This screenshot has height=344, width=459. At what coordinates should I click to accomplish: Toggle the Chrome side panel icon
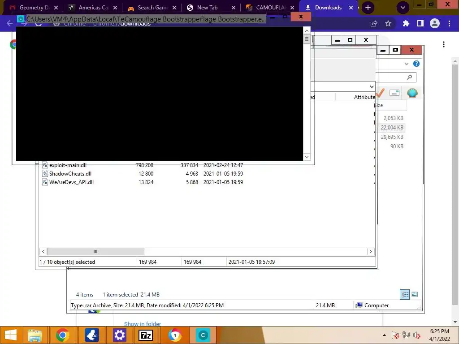420,23
